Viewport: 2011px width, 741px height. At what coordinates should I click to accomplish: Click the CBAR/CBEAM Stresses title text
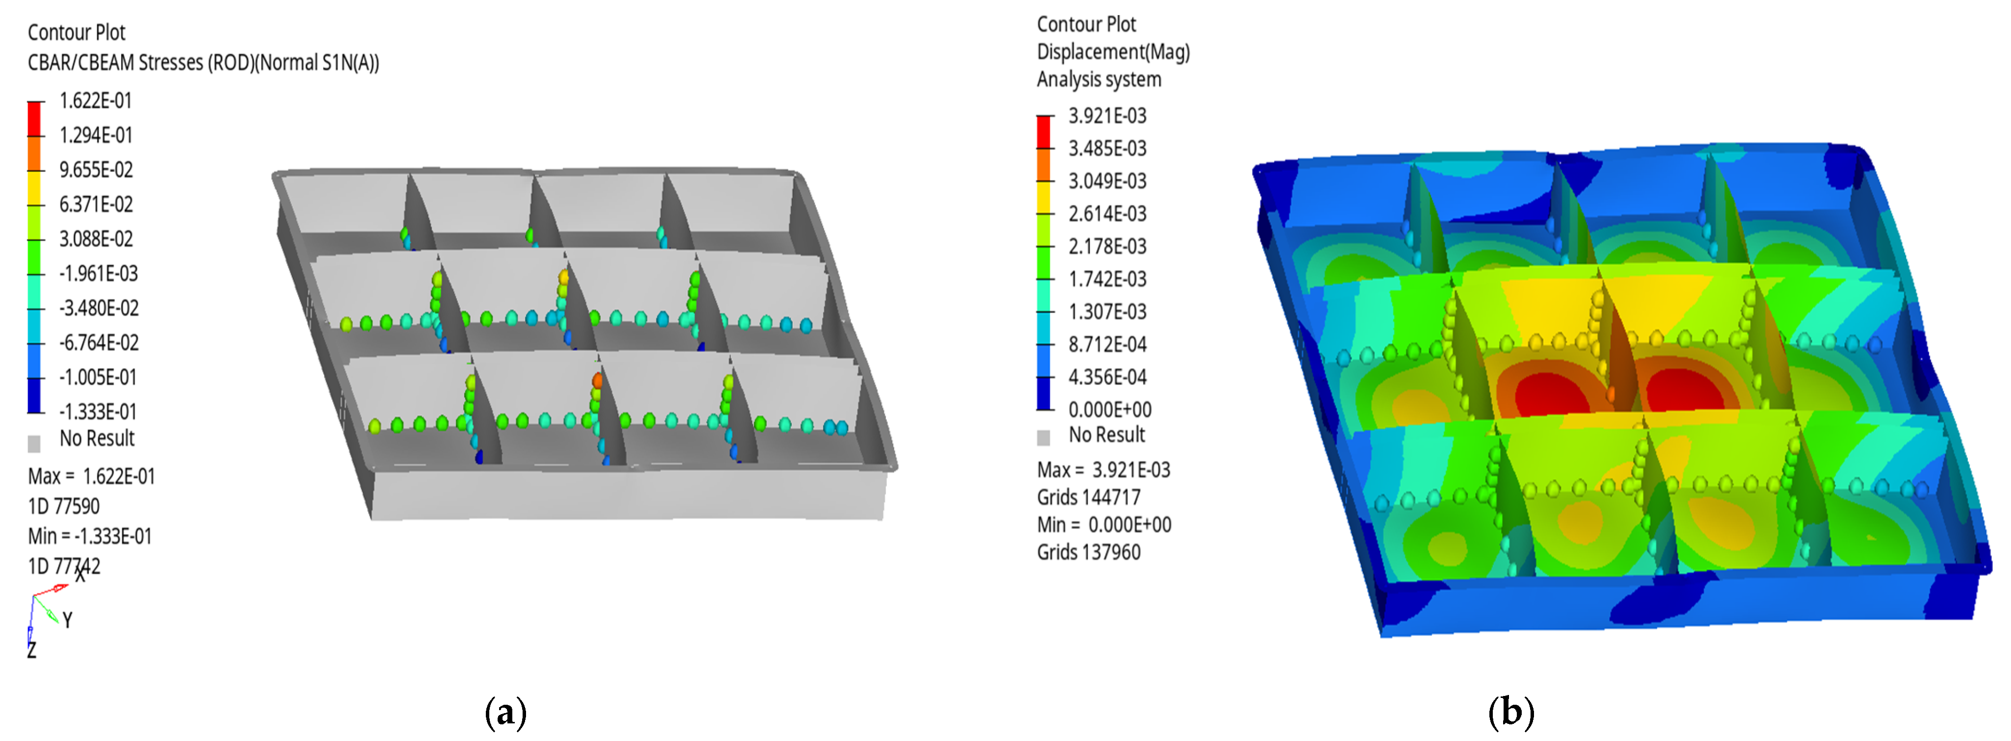pyautogui.click(x=203, y=62)
